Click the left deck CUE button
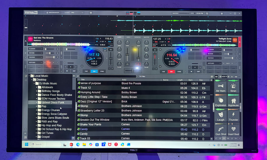Image resolution: width=267 pixels, height=160 pixels. click(x=86, y=71)
